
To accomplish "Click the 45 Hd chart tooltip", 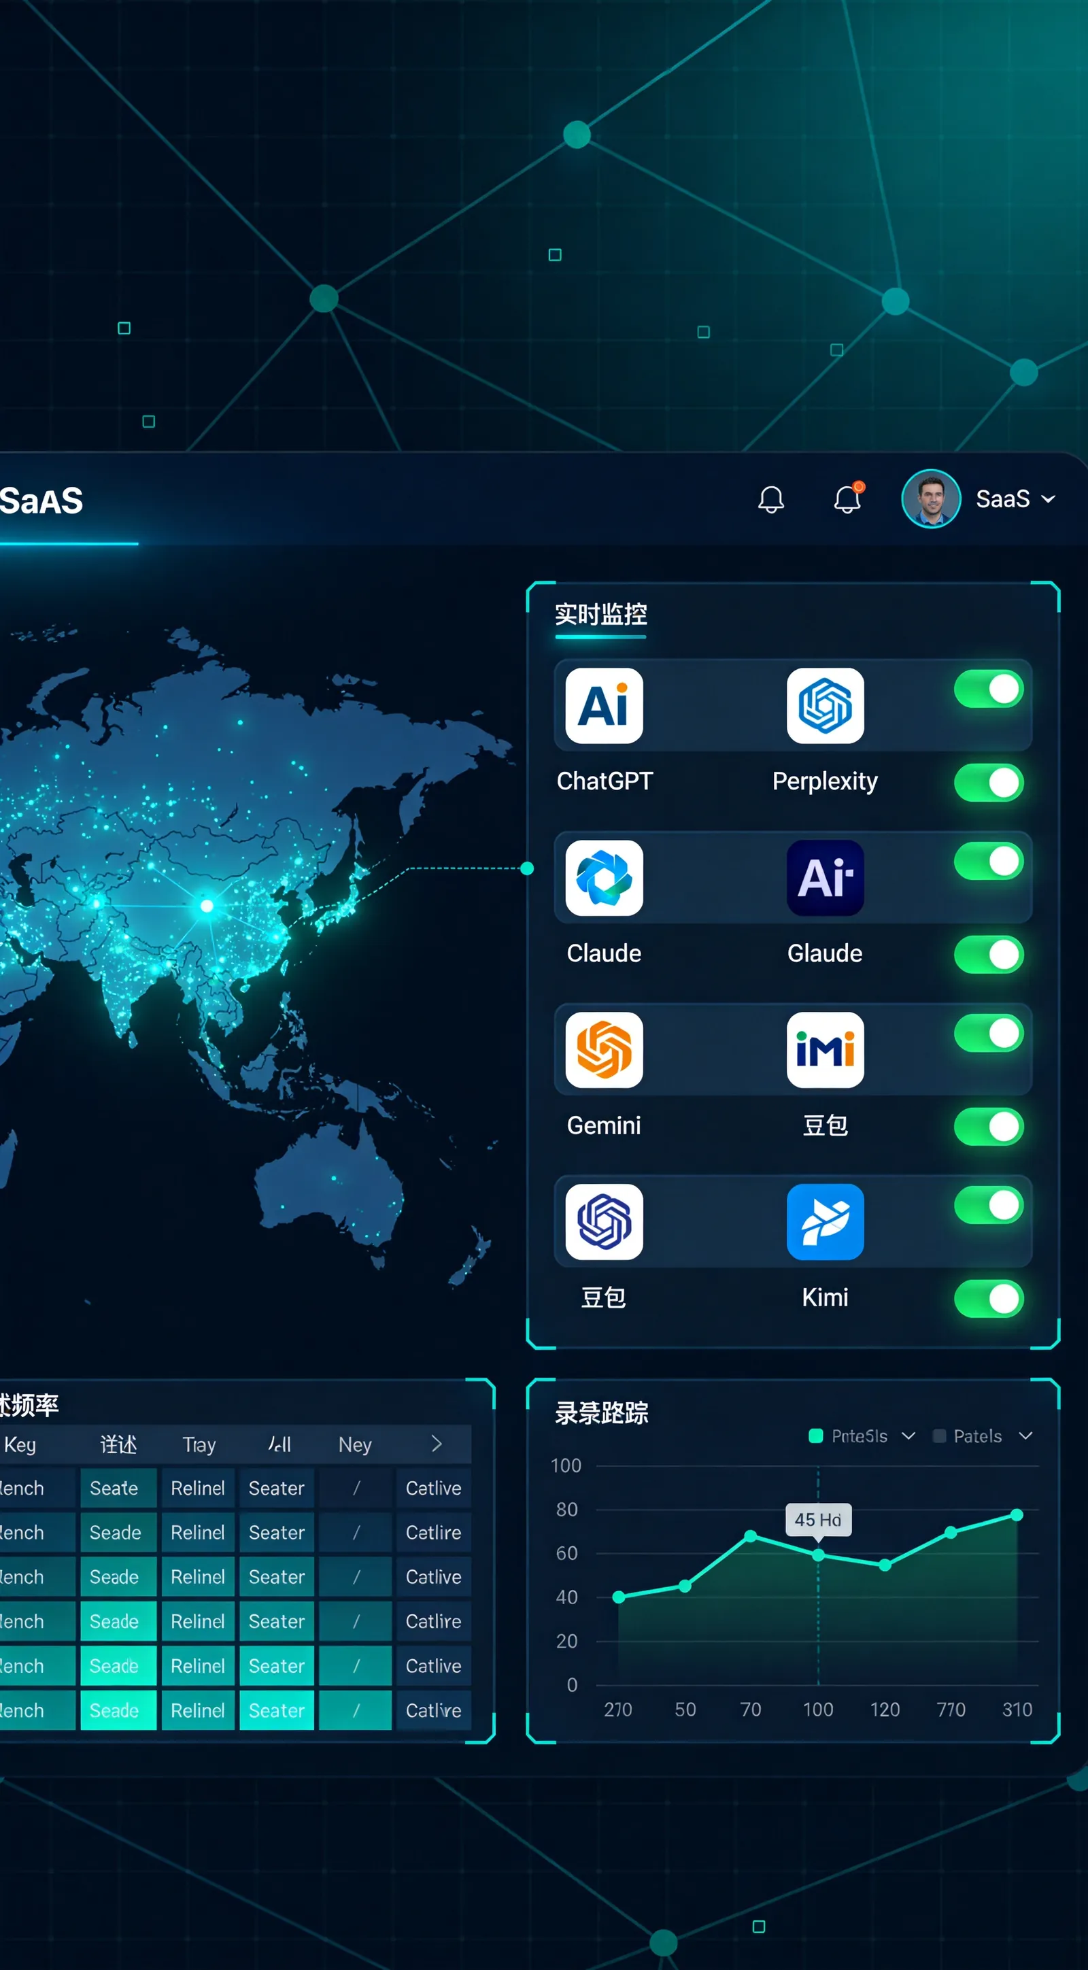I will click(818, 1520).
